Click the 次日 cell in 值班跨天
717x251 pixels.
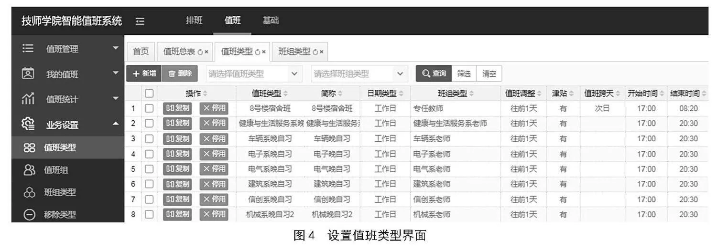click(602, 109)
